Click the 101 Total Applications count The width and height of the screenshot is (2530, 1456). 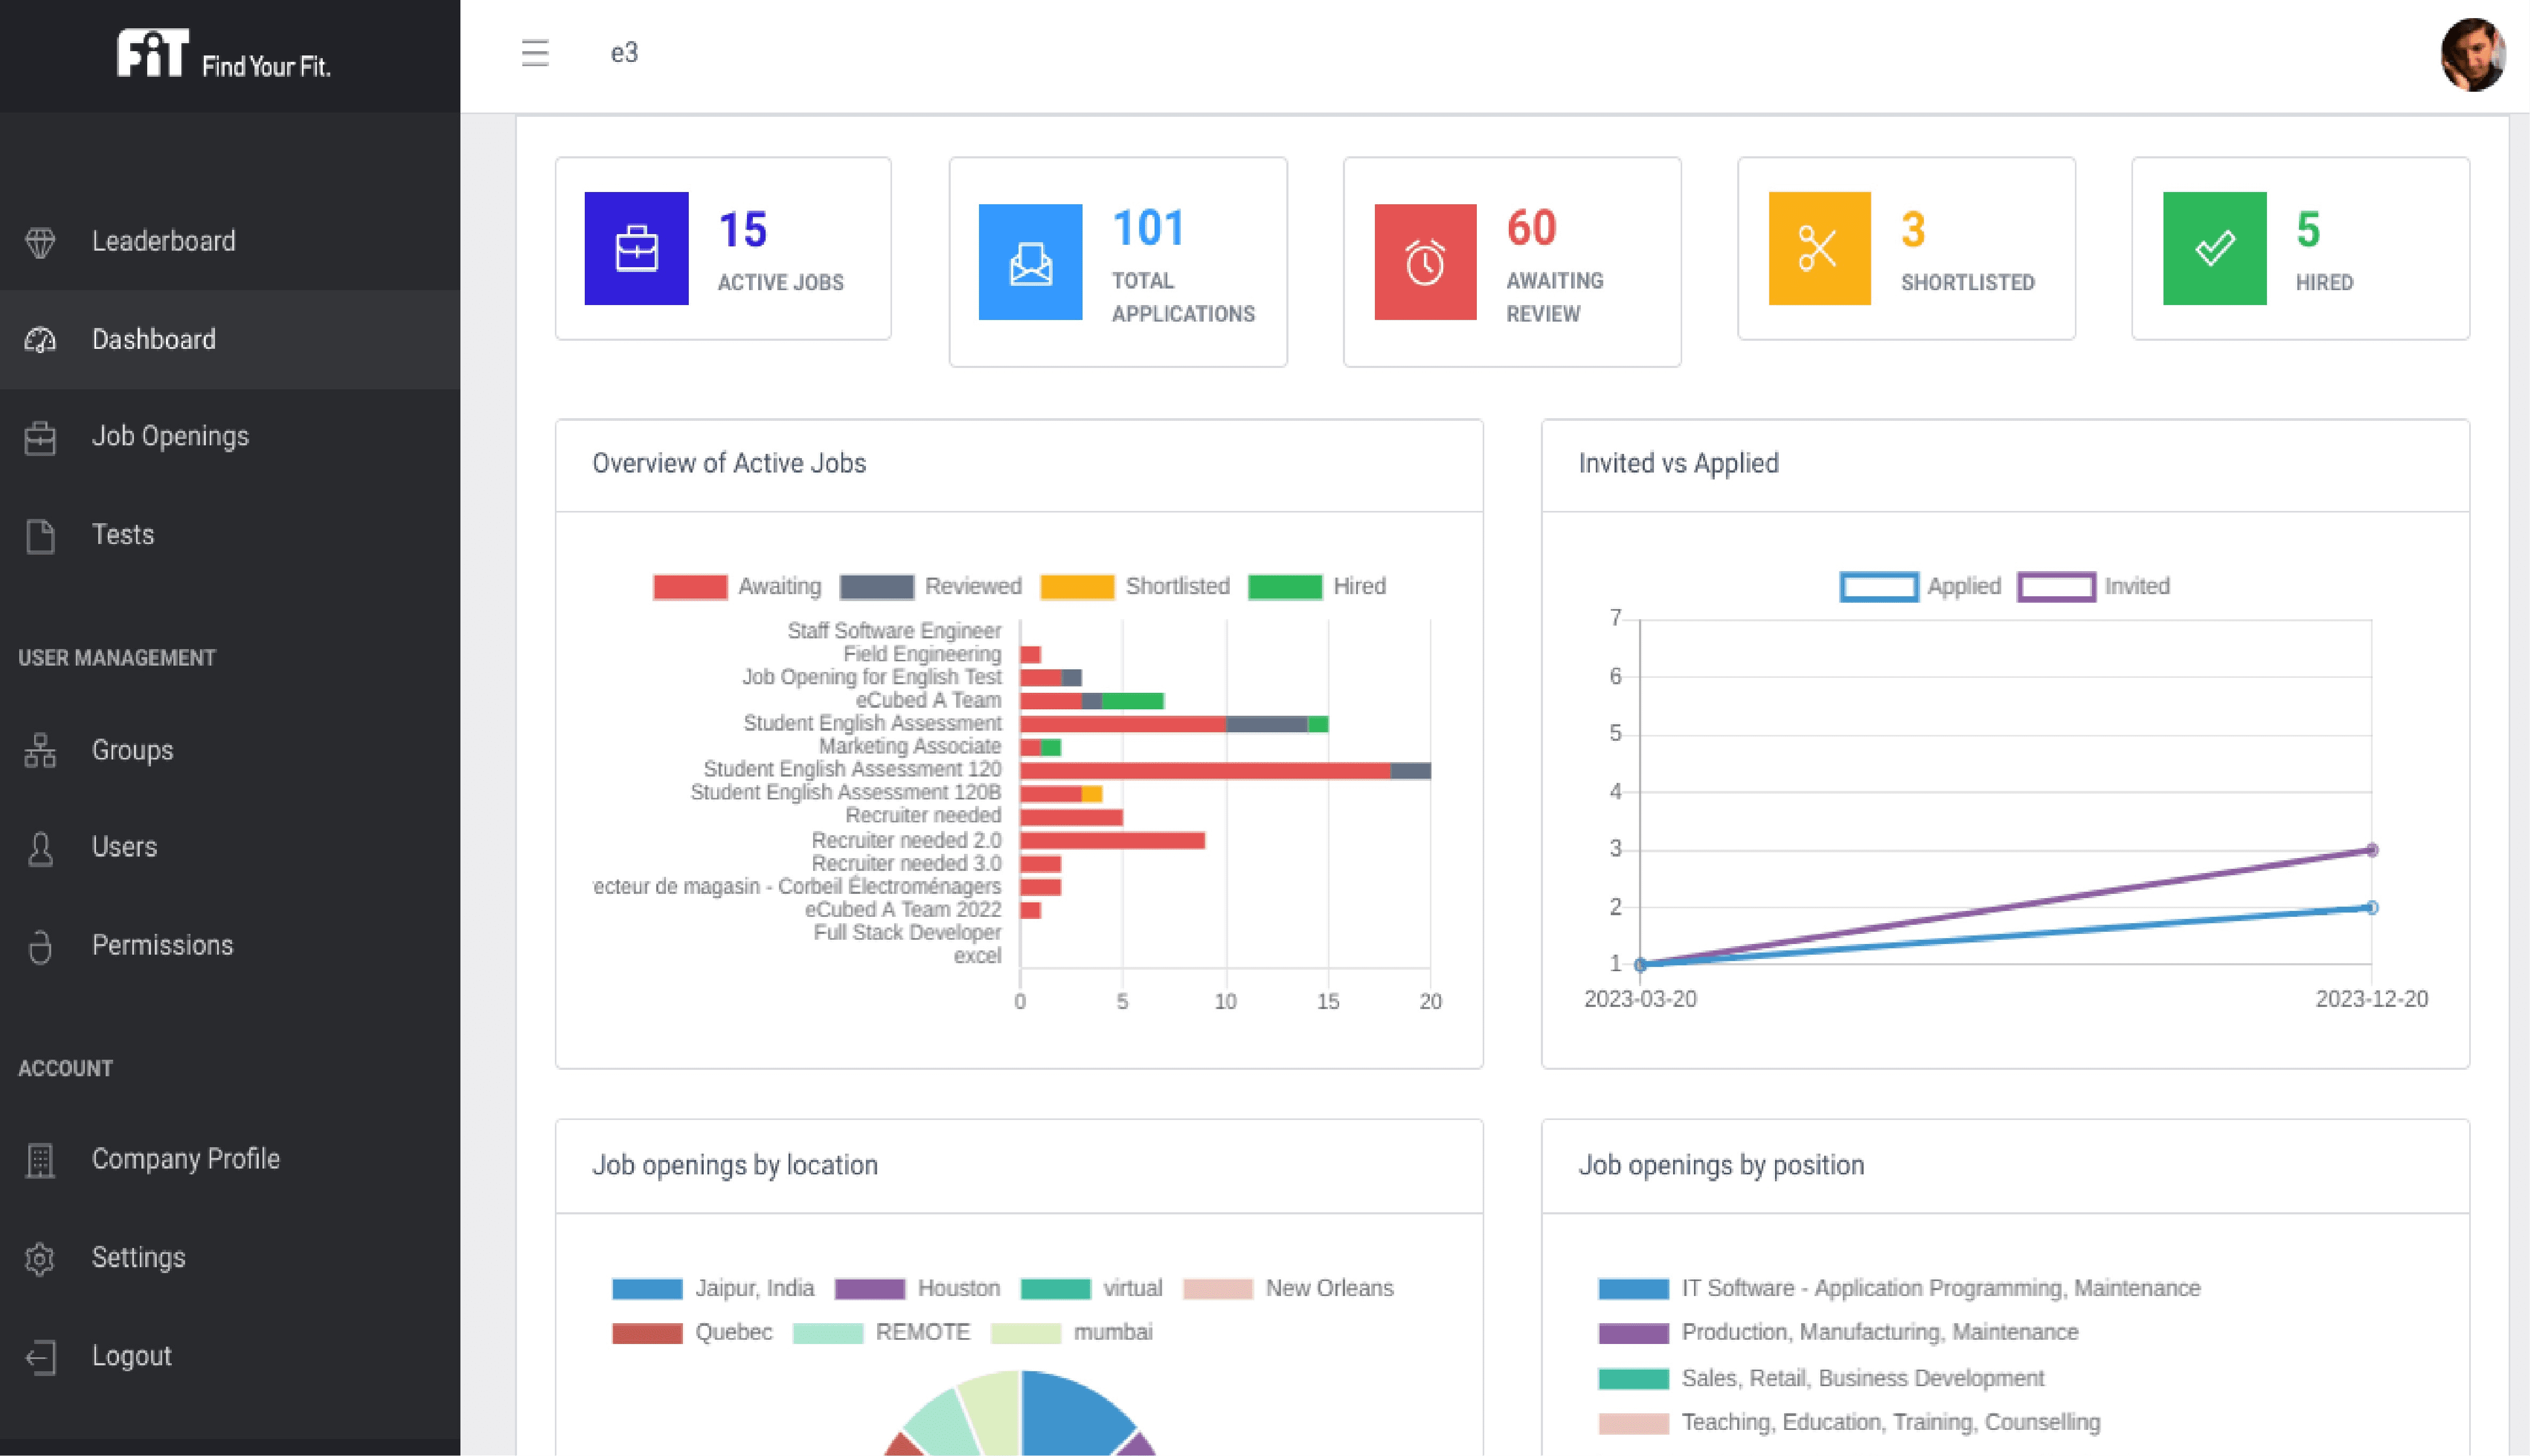(1149, 228)
